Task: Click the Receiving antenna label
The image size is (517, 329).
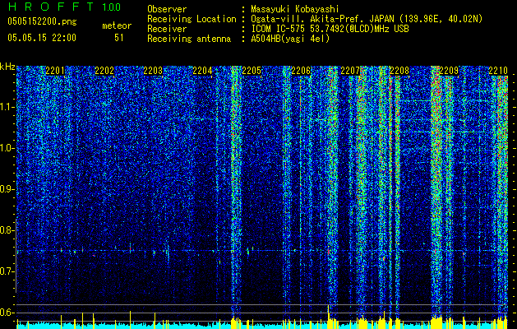Action: (189, 39)
